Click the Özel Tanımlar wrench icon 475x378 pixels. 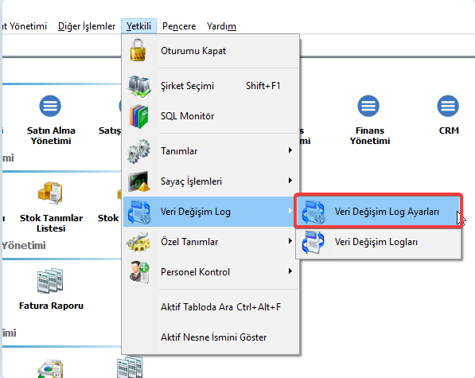tap(138, 242)
